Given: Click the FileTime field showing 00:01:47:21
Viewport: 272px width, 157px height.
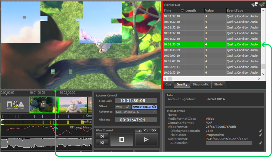Looking at the screenshot, I should (136, 120).
